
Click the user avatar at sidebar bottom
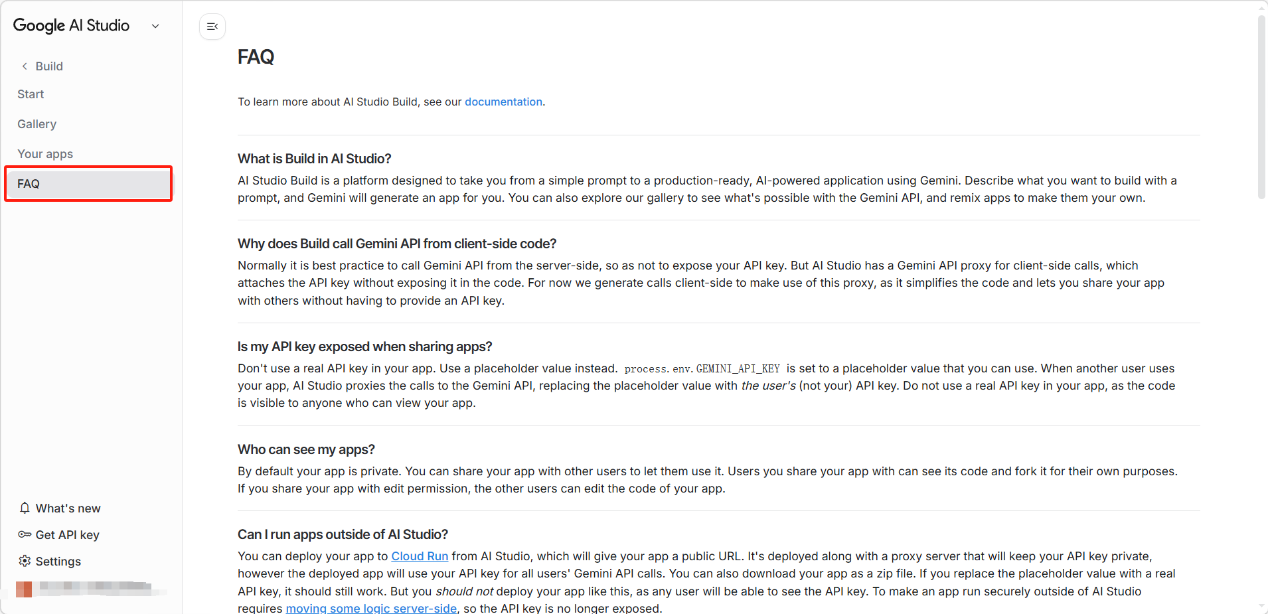click(24, 589)
